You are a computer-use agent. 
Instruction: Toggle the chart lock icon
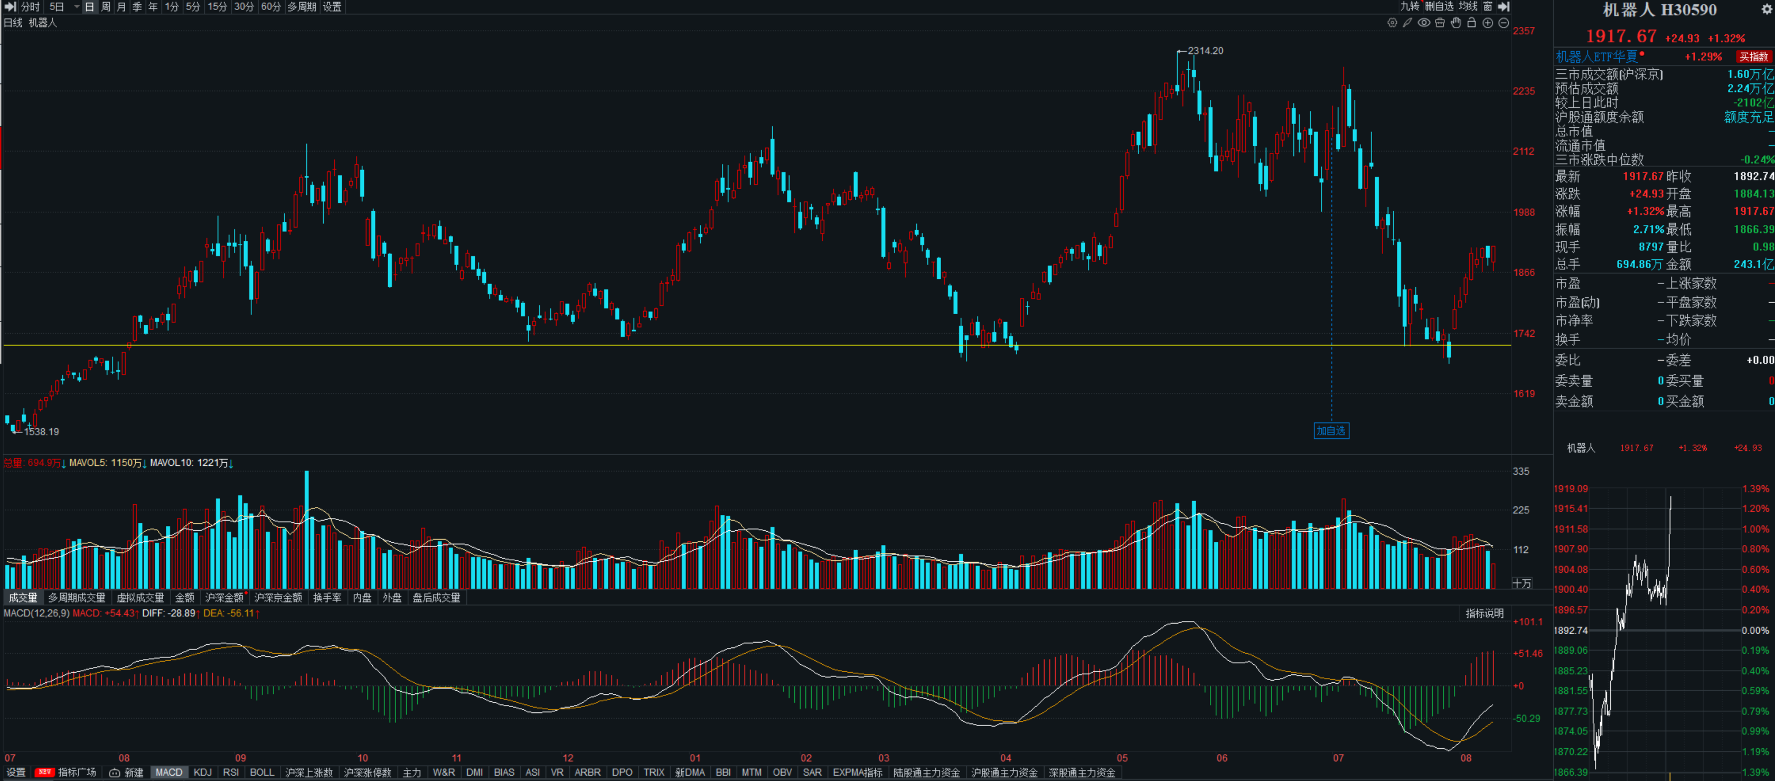[x=1471, y=23]
